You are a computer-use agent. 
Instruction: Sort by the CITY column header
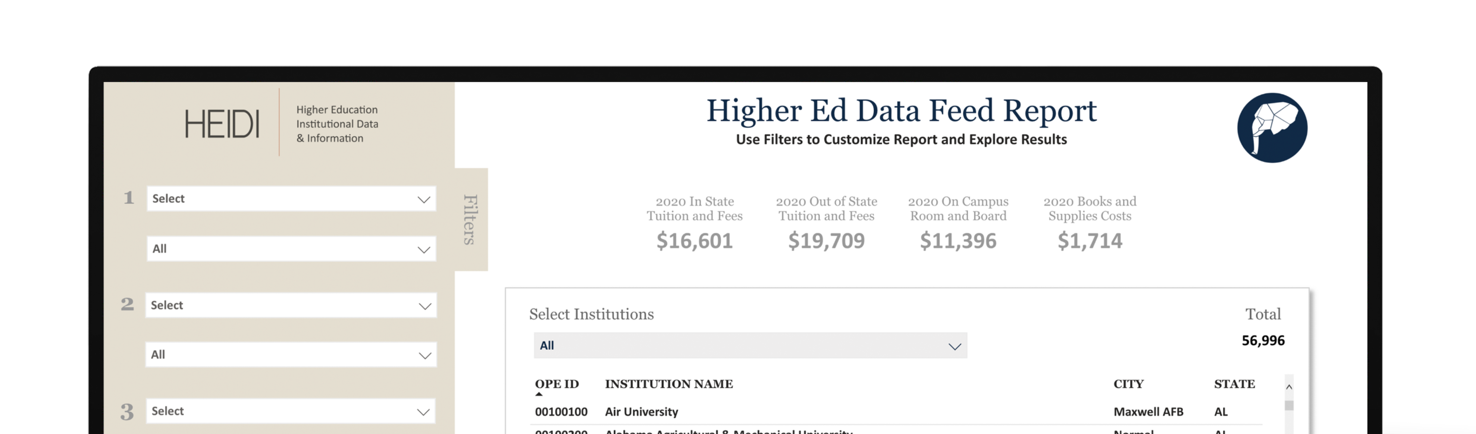(1128, 384)
